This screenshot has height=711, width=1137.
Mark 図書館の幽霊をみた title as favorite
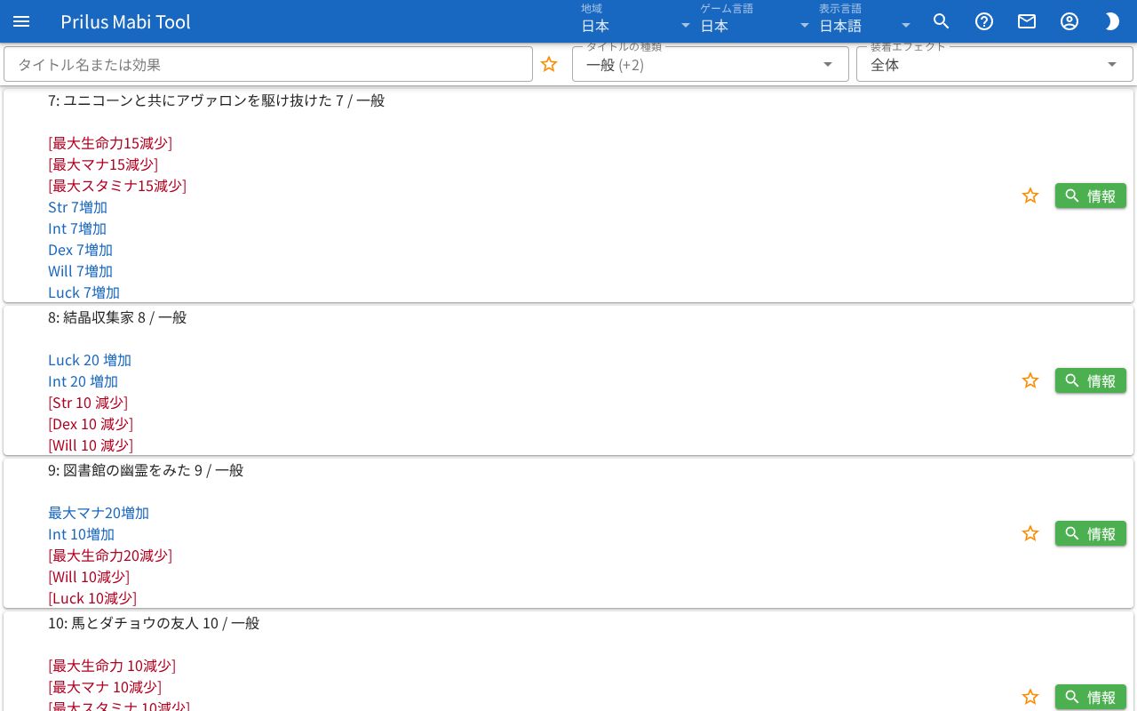coord(1030,533)
